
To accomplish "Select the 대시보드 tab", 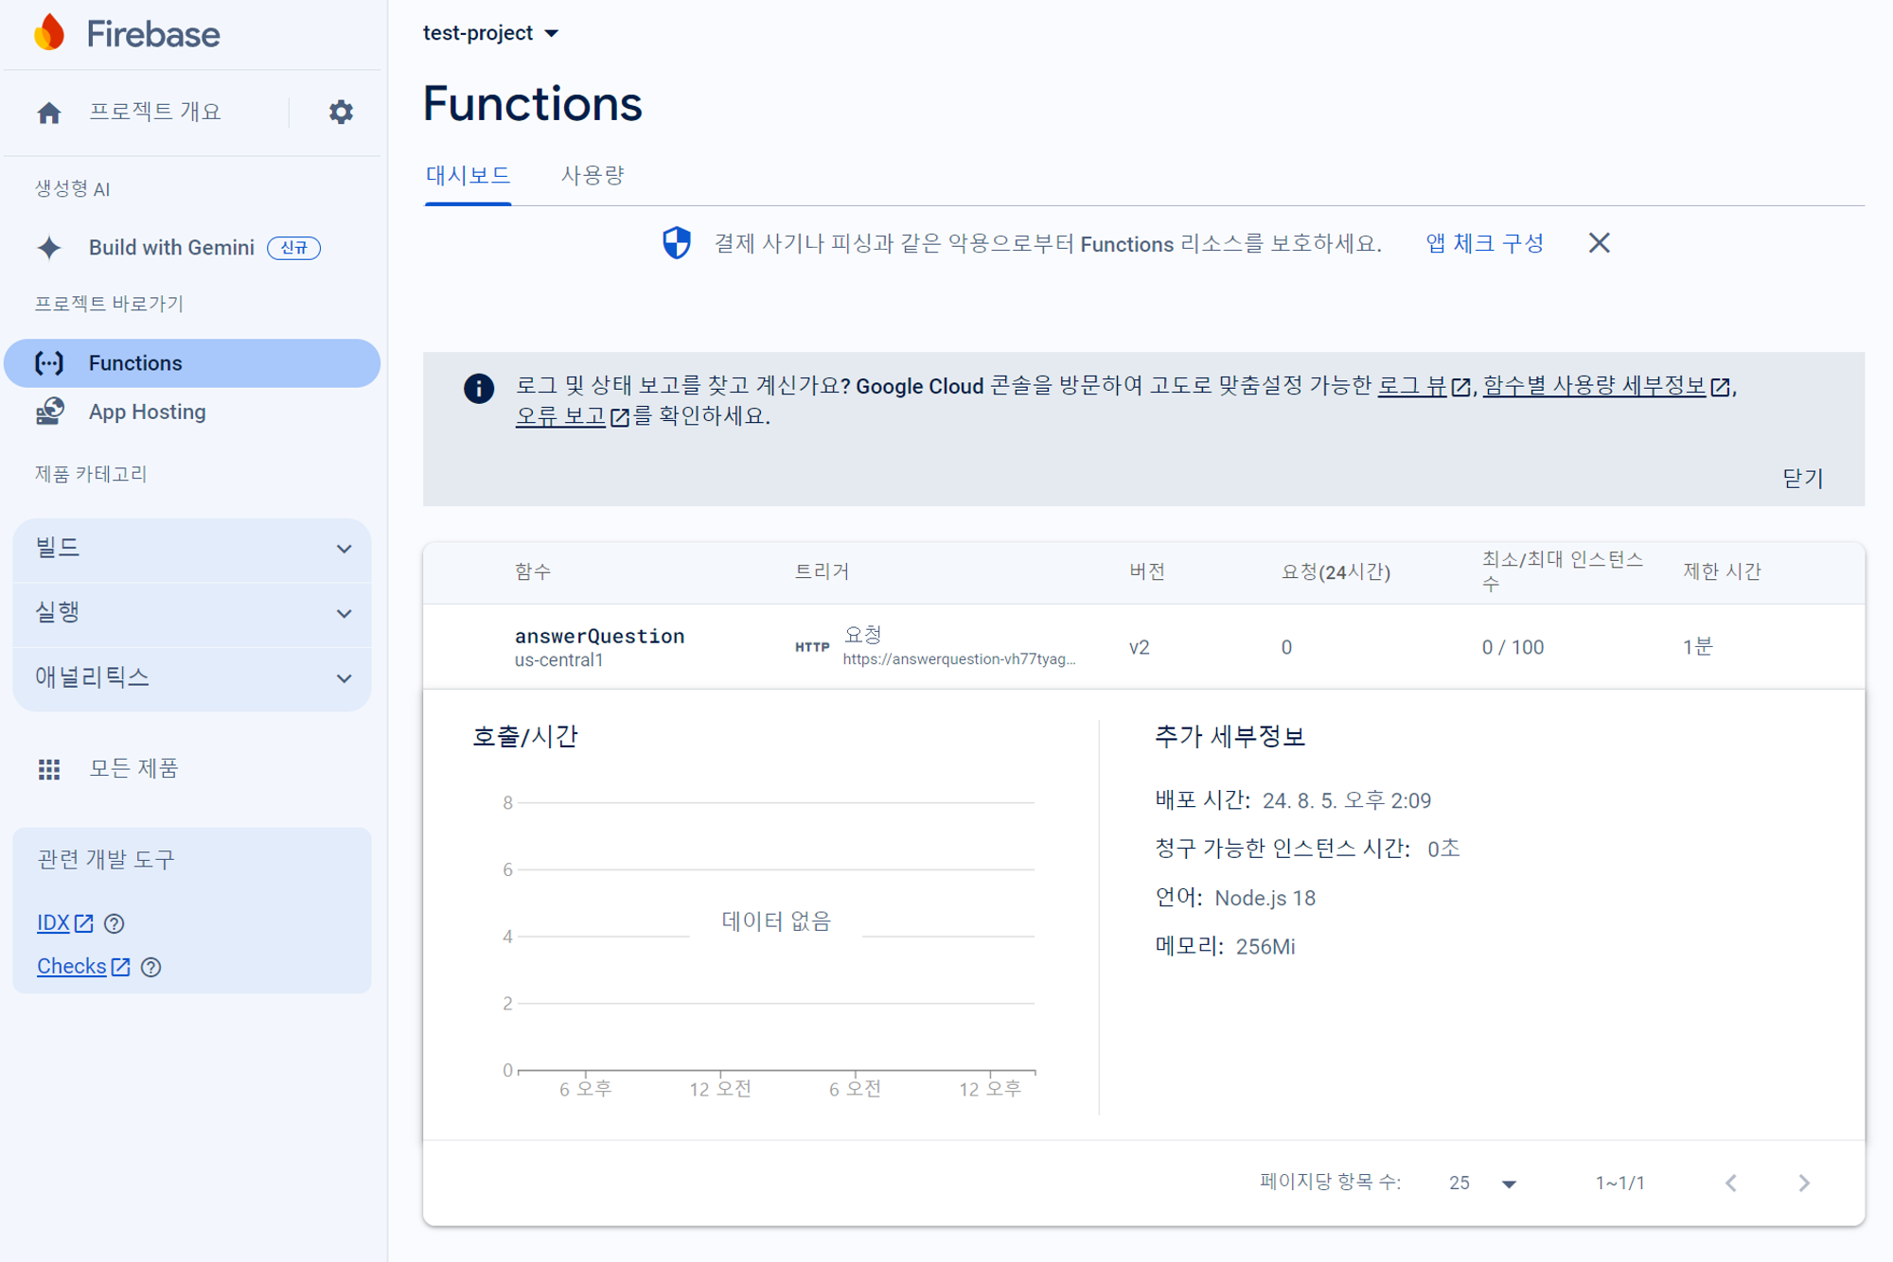I will (468, 175).
